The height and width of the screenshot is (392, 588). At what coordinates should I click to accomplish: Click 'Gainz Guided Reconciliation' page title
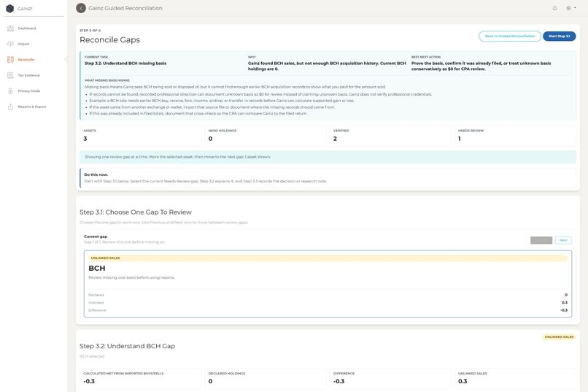[125, 8]
